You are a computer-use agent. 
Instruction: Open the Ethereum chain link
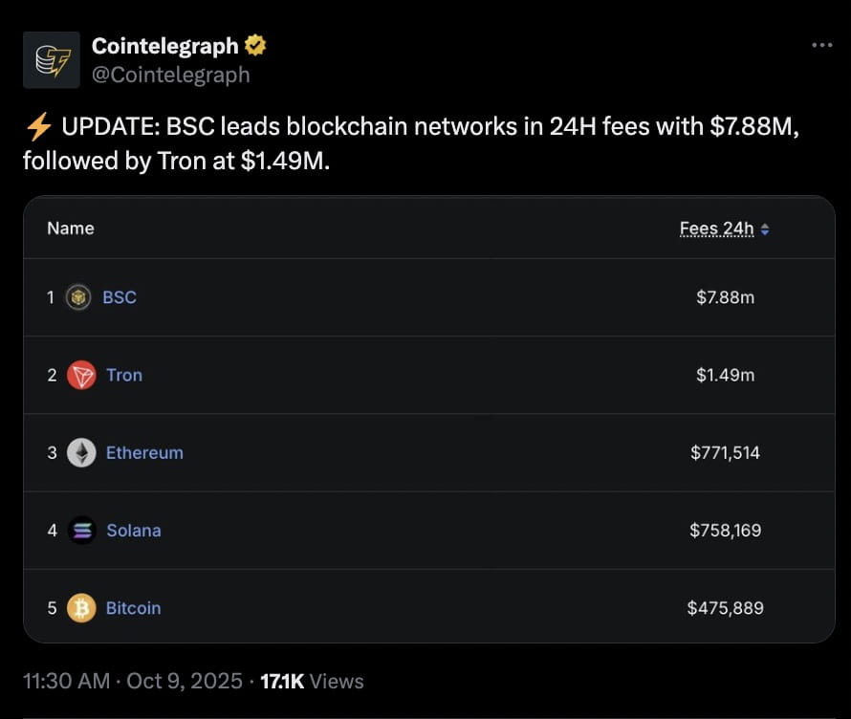144,452
